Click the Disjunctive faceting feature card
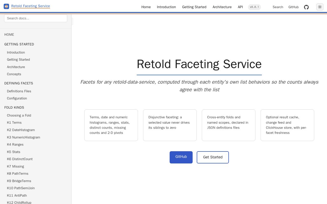 [x=170, y=125]
